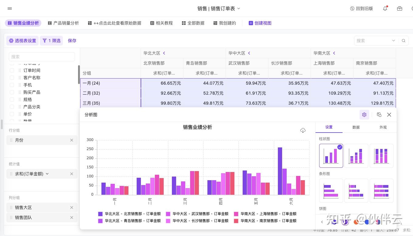Download the chart using the cloud icon
This screenshot has height=236, width=413.
click(x=303, y=130)
